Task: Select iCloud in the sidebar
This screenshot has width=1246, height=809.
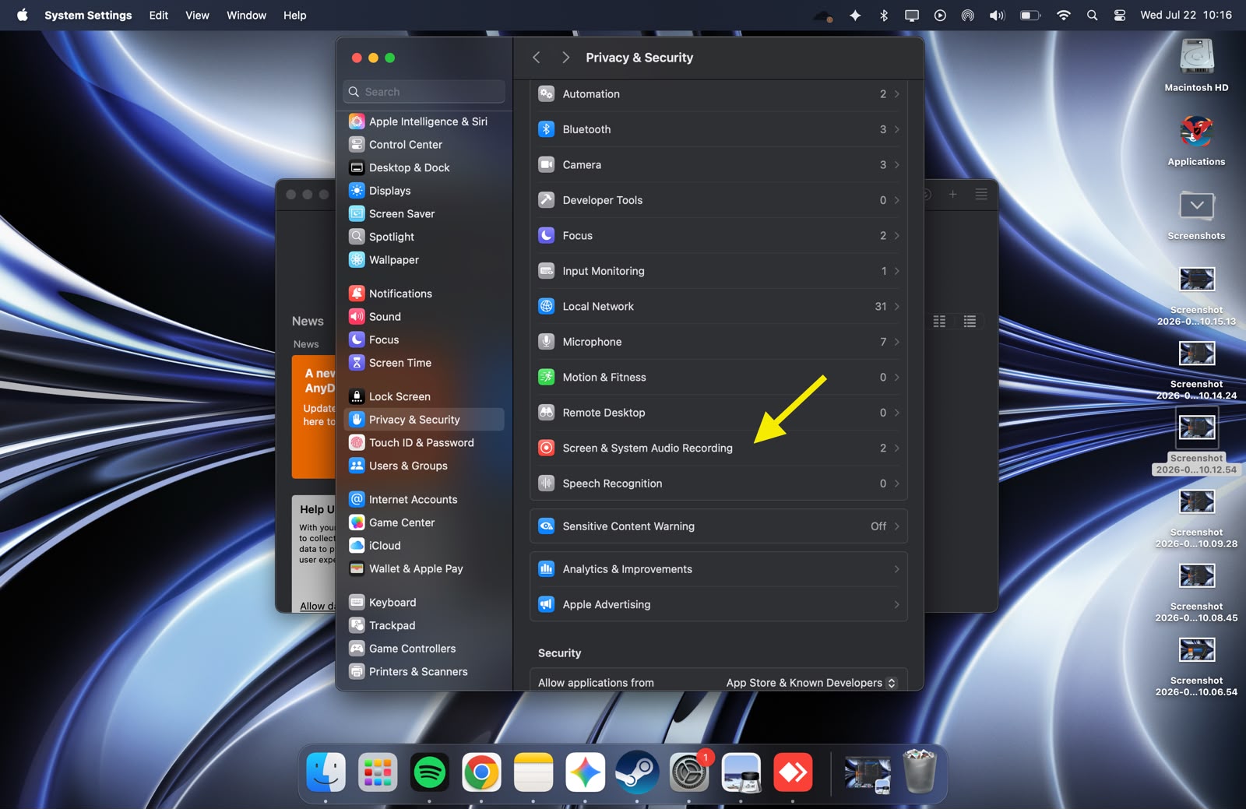Action: tap(424, 546)
